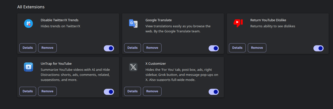This screenshot has height=109, width=333.
Task: Disable the Disable Twitter/X Trends extension toggle
Action: 109,48
